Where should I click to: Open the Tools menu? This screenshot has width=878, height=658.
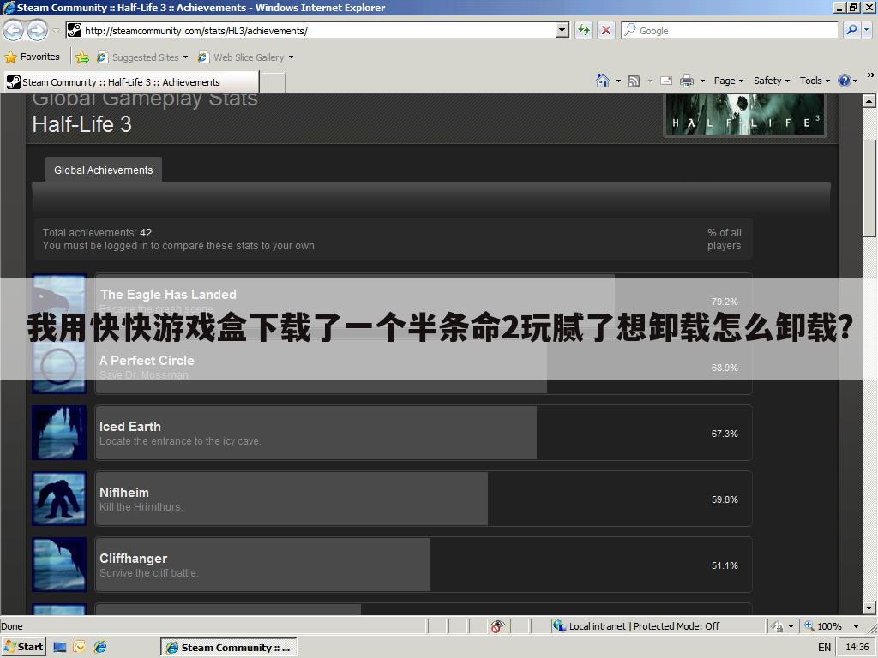[x=815, y=81]
